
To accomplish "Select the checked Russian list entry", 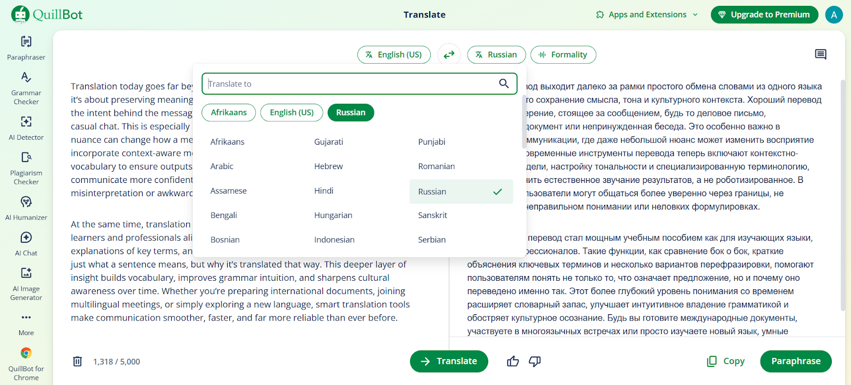I will coord(461,191).
